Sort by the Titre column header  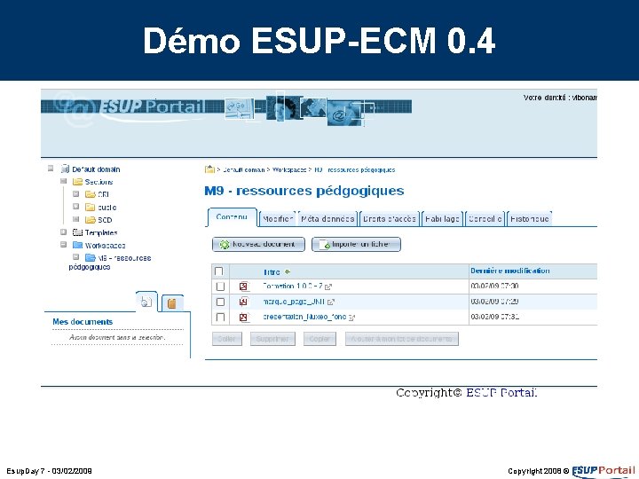point(272,272)
